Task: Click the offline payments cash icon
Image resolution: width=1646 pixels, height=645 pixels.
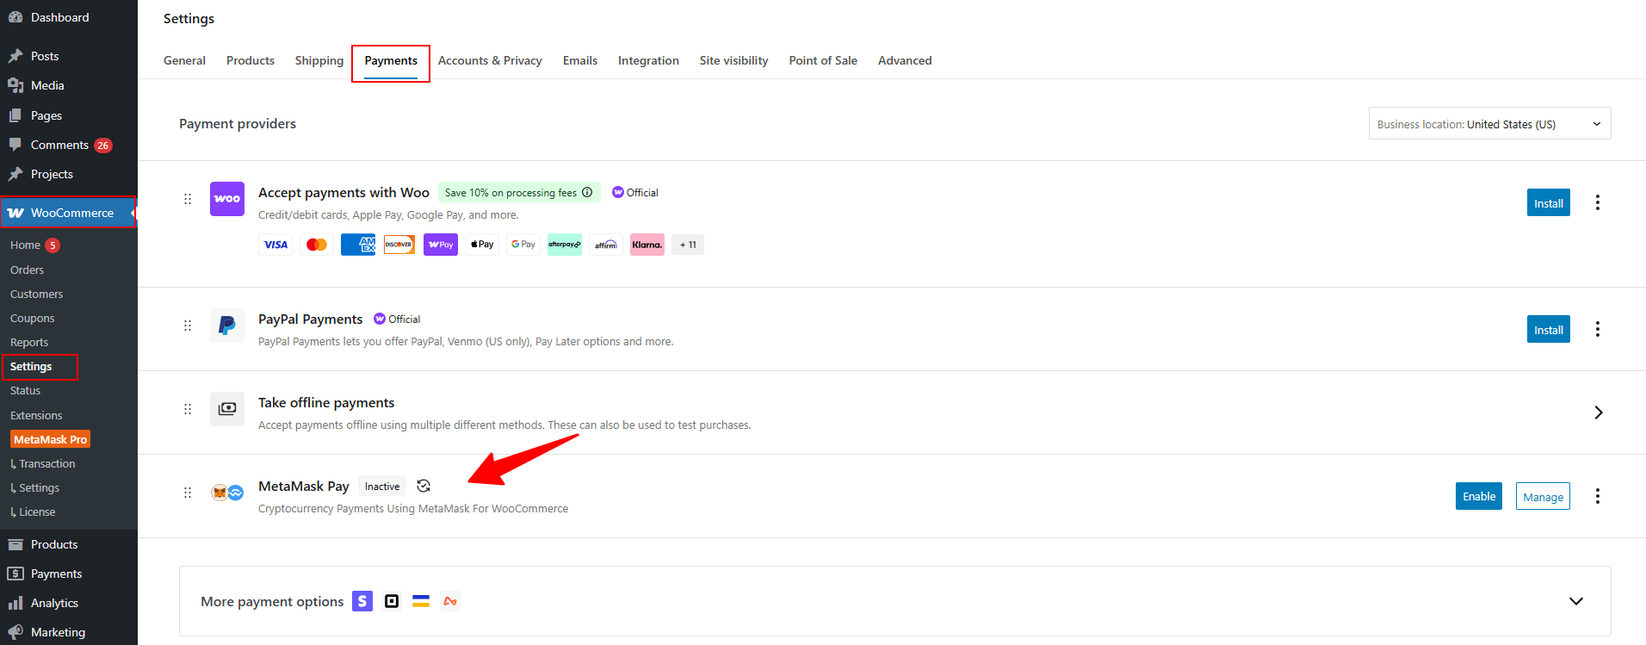Action: [x=227, y=409]
